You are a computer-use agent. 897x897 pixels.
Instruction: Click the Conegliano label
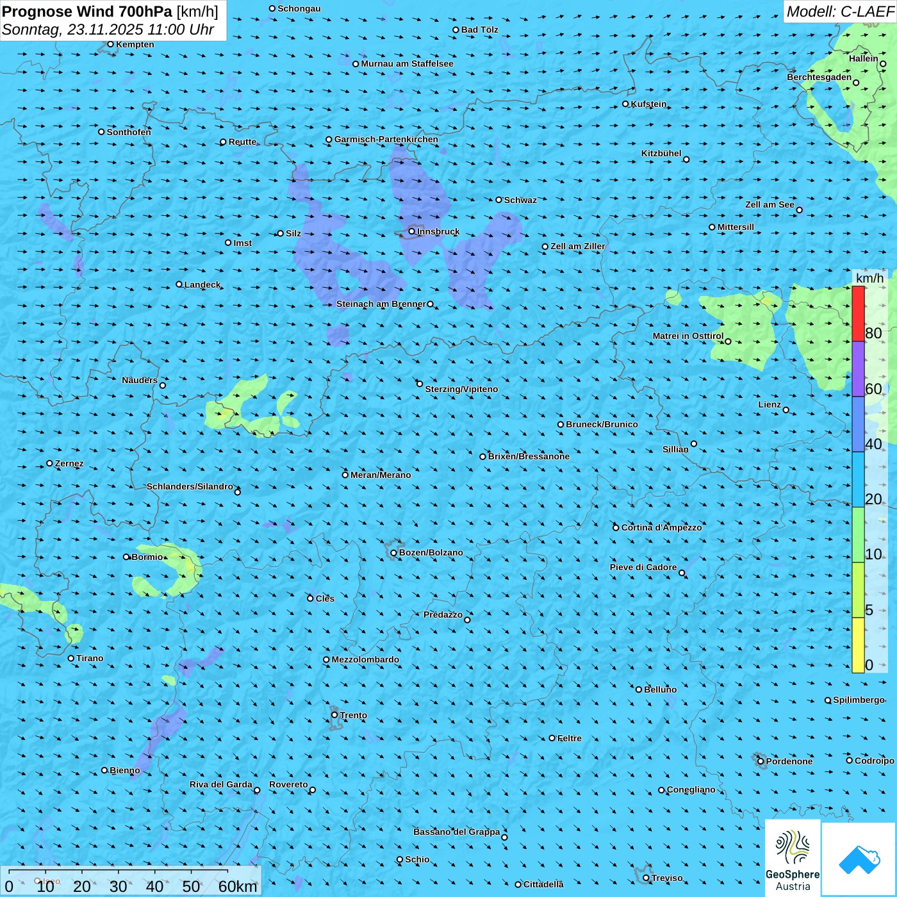point(691,789)
